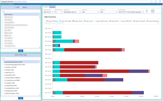Select 0_Analyze_SAM home page

coord(9,70)
